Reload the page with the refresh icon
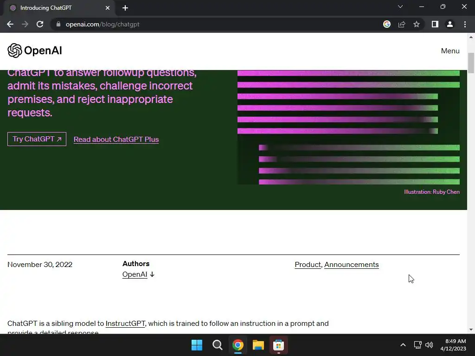Screen dimensions: 475x356 40,24
